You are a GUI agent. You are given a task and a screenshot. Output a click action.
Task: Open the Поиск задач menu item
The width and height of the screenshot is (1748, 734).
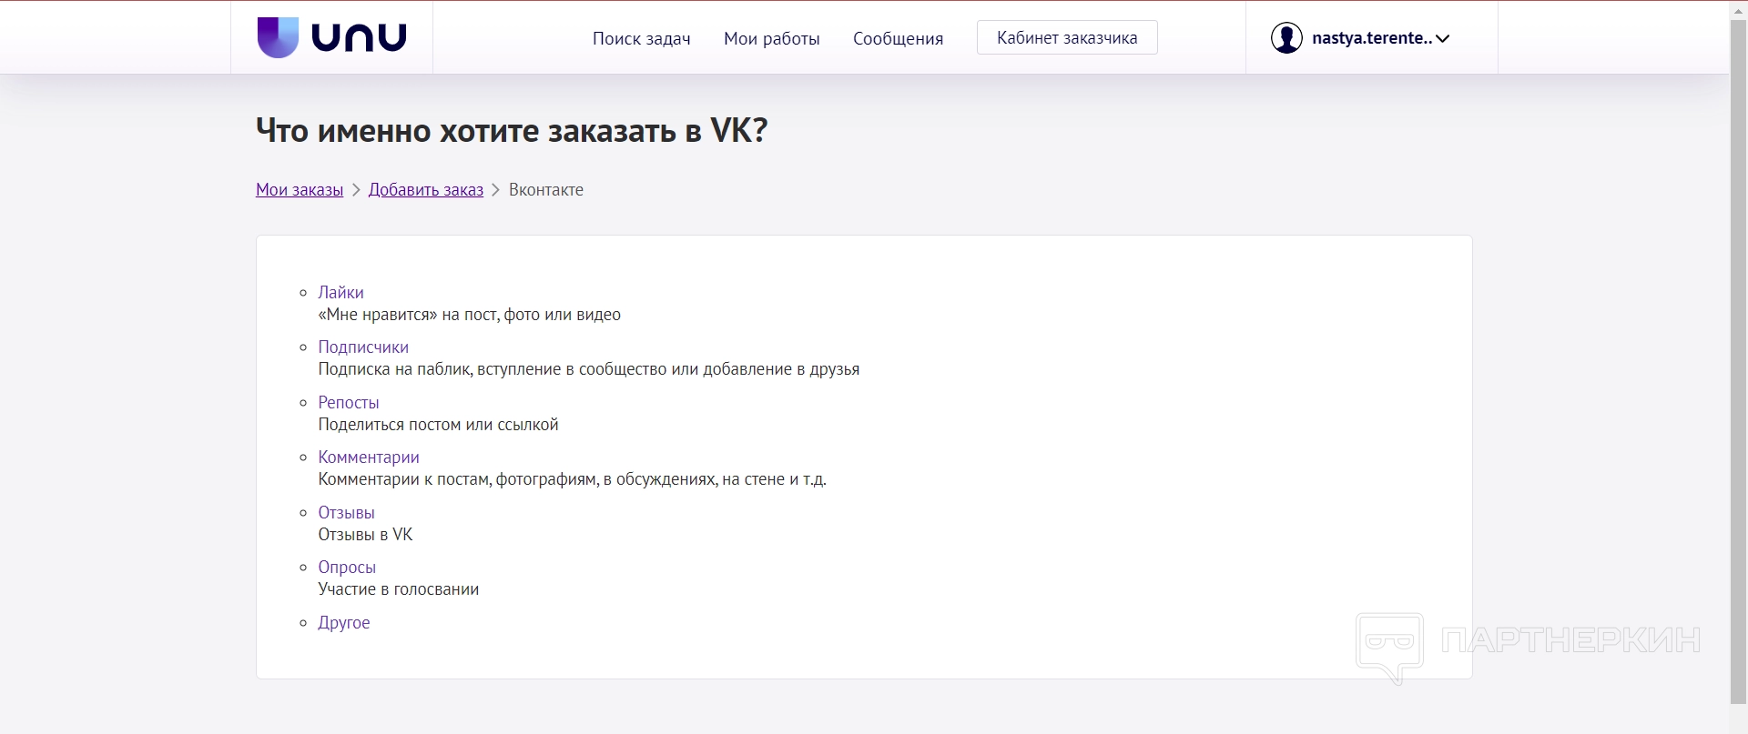pos(641,38)
